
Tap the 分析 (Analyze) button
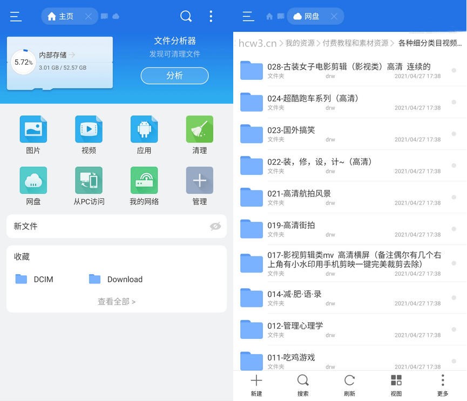174,76
